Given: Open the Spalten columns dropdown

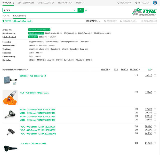Looking at the screenshot, I should tap(93, 21).
